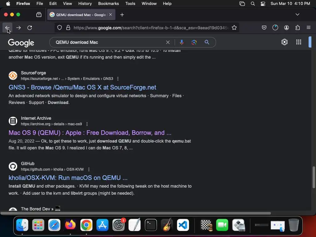Expand the list all tabs chevron
This screenshot has height=237, width=316.
297,15
